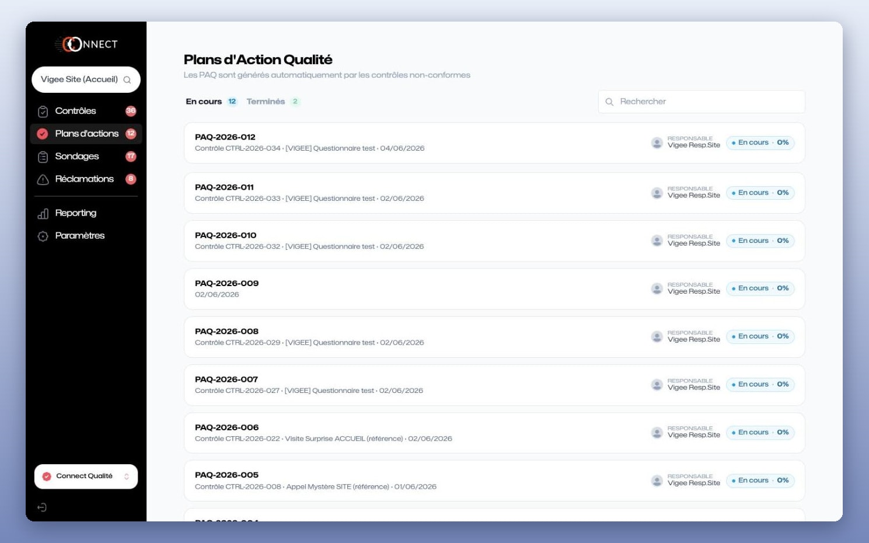
Task: Open plan PAQ-2026-006 Visite Surprise ACCUEIL
Action: point(494,433)
